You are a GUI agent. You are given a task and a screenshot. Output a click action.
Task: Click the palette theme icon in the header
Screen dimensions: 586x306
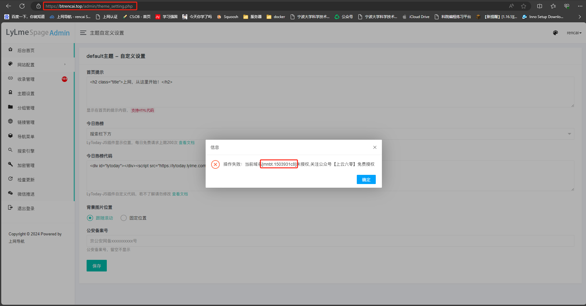555,33
